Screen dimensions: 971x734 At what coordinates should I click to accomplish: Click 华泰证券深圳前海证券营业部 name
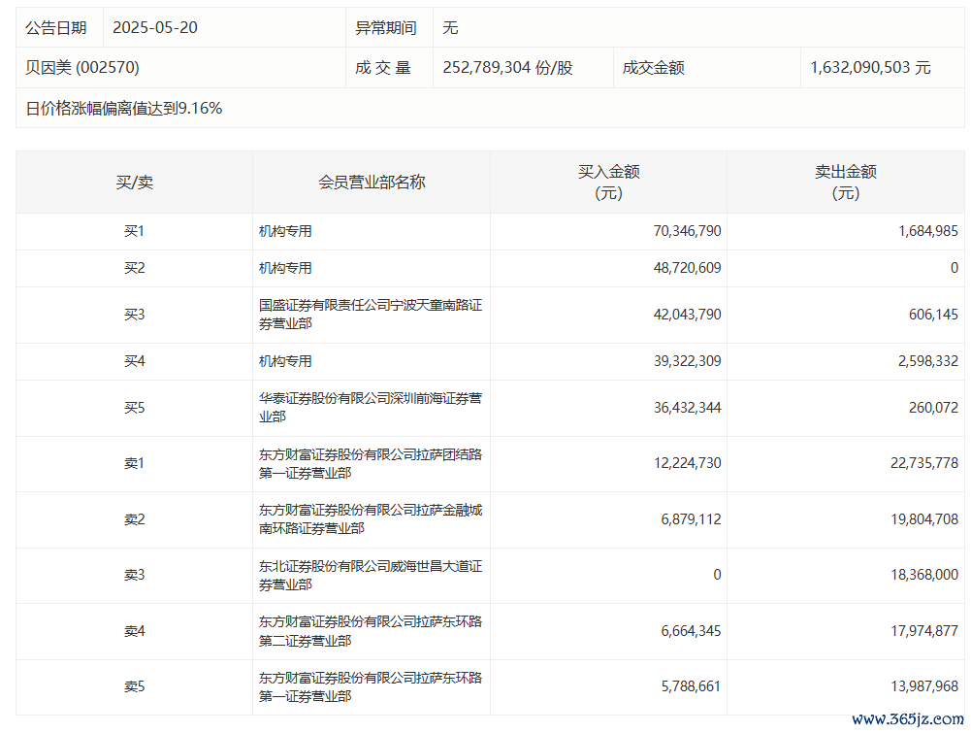[x=371, y=408]
